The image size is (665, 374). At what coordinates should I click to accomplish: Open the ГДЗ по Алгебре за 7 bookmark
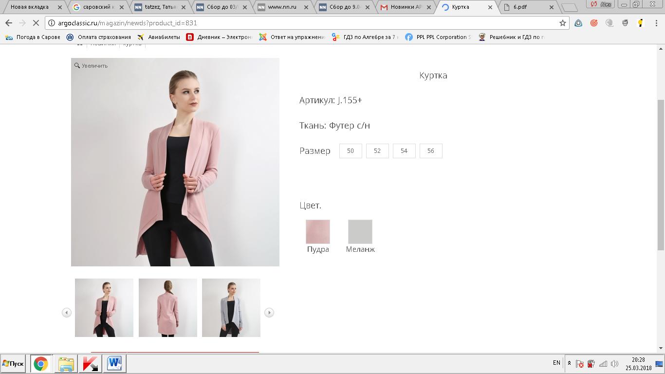(x=364, y=37)
